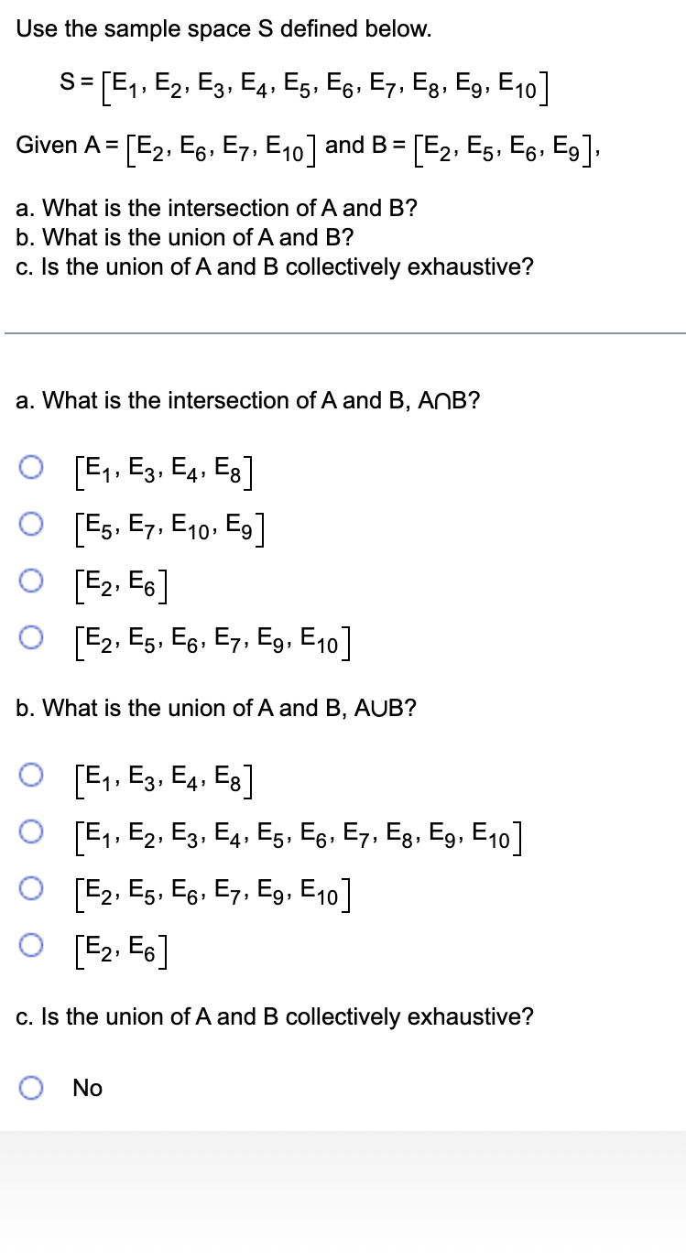The height and width of the screenshot is (1260, 686).
Task: Click the horizontal divider between sections
Action: (x=343, y=333)
